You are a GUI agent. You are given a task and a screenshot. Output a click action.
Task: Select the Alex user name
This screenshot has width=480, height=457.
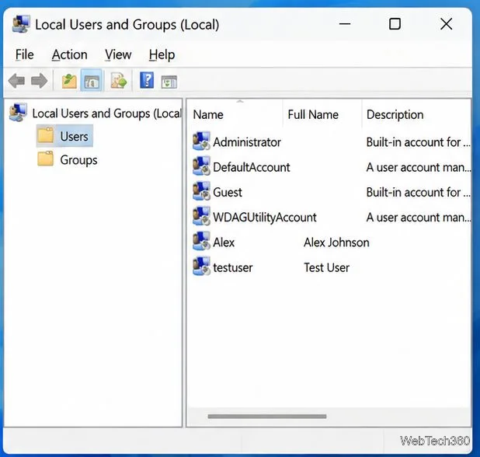224,242
